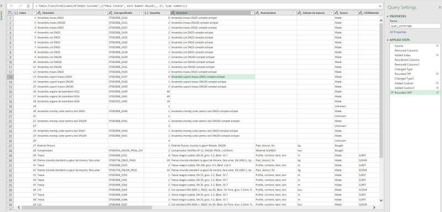Select the Nomenclator column header
This screenshot has height=212, width=442.
pyautogui.click(x=276, y=13)
